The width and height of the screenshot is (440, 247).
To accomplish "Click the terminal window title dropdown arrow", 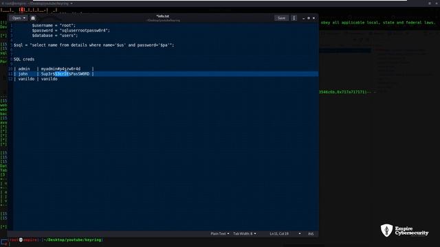I will pos(71,3).
